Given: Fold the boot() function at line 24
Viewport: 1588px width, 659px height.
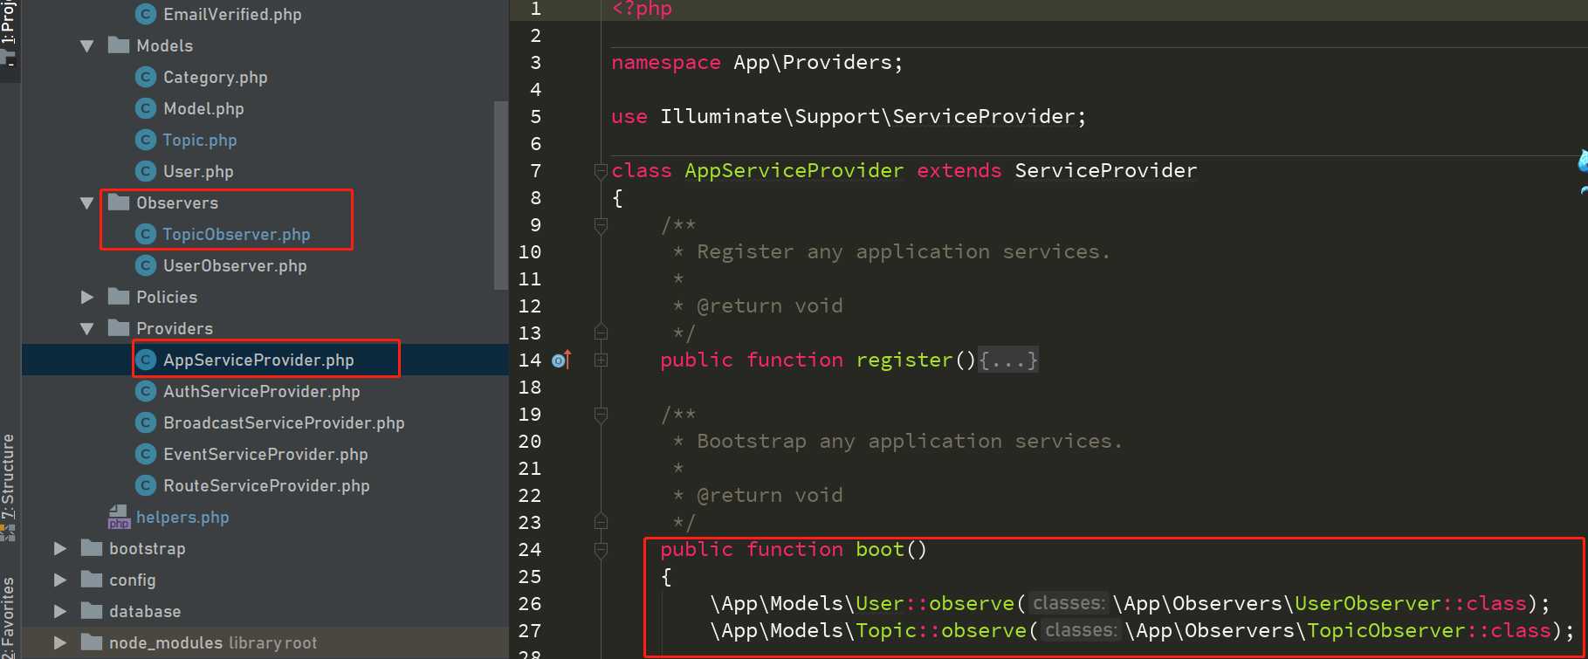Looking at the screenshot, I should pyautogui.click(x=601, y=550).
